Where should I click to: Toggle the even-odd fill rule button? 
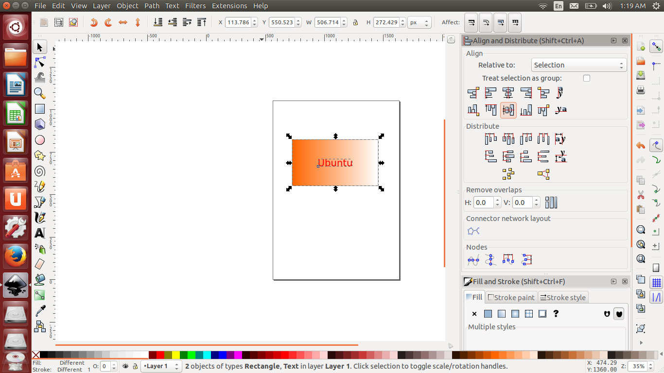click(607, 314)
